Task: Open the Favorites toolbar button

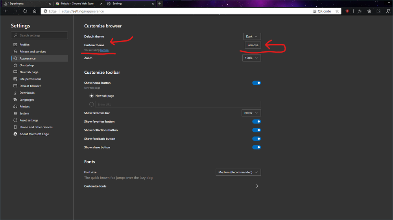Action: (360, 11)
